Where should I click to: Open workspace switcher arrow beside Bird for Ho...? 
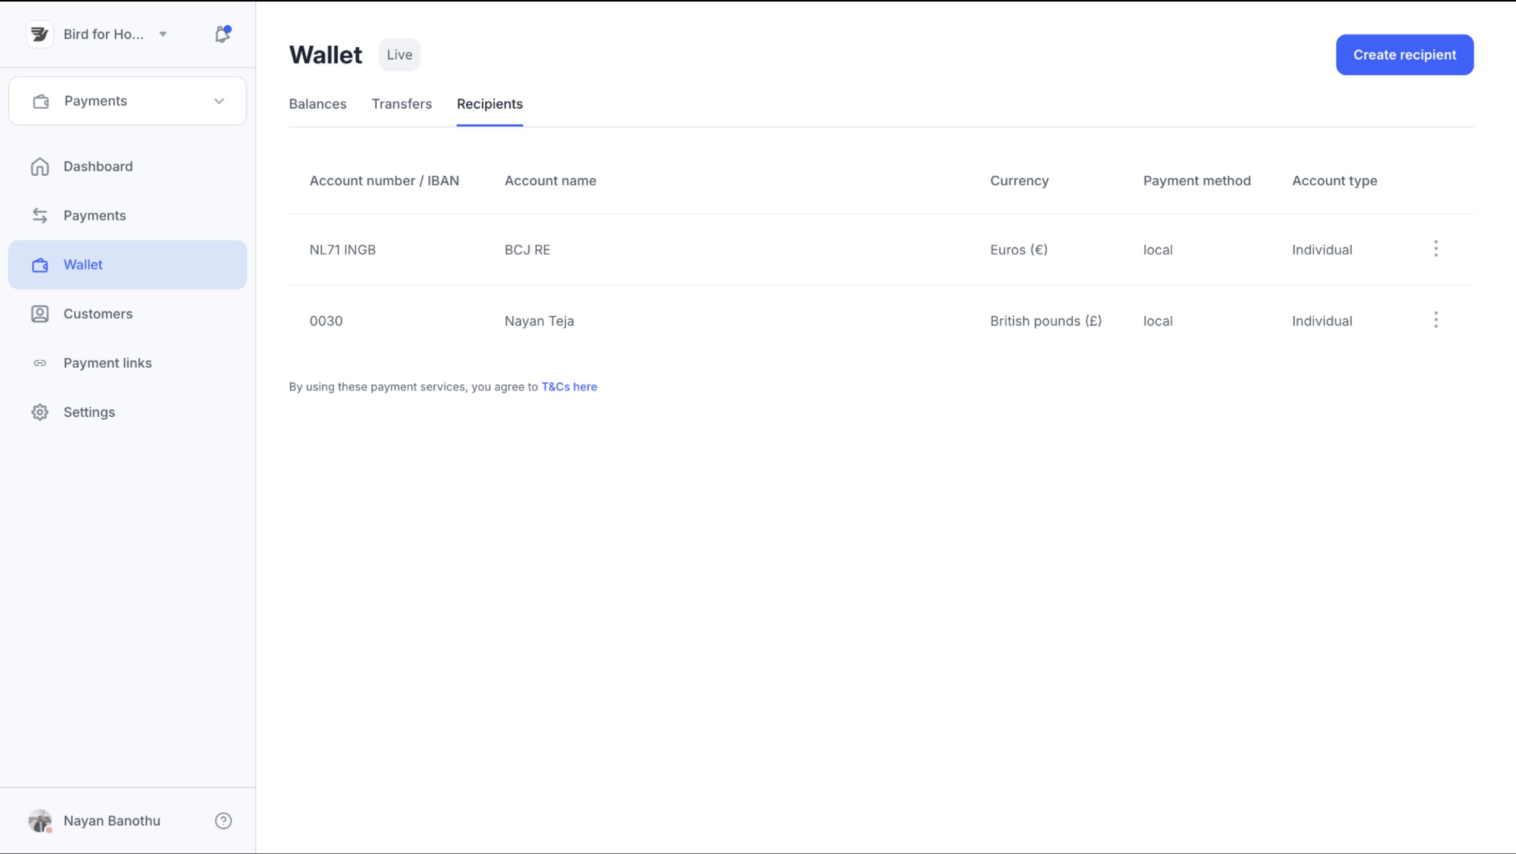(x=163, y=34)
